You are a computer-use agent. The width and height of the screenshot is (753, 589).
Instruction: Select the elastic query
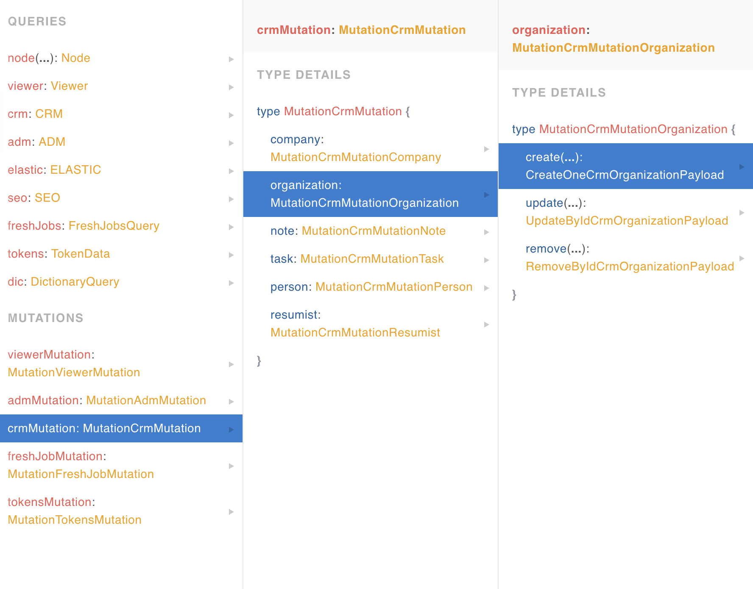(25, 170)
